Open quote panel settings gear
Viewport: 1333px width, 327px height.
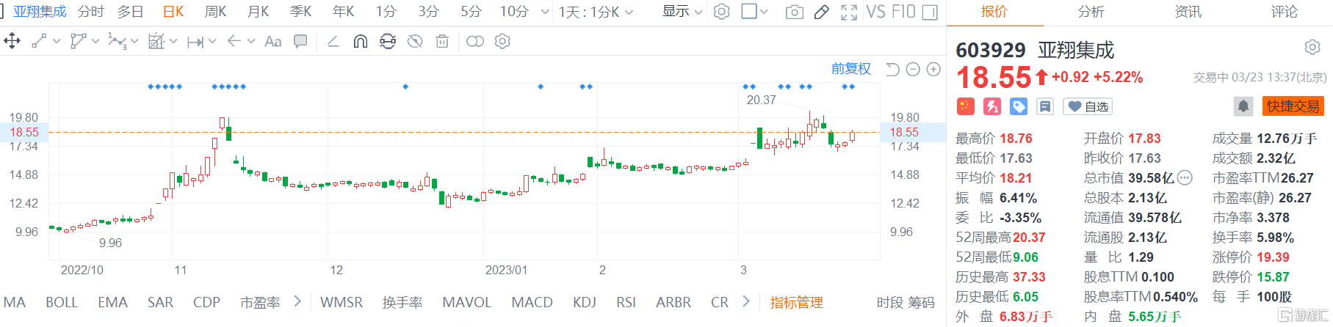click(x=1312, y=48)
